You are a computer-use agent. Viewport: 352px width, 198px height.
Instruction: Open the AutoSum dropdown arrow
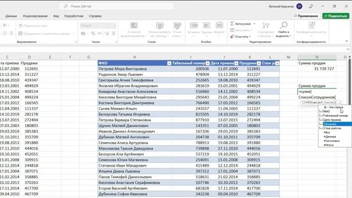pyautogui.click(x=254, y=24)
